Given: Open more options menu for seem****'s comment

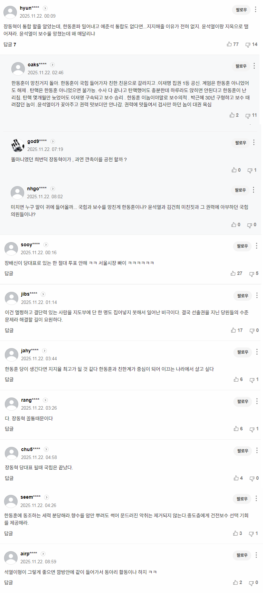Looking at the screenshot, I should pos(256,499).
